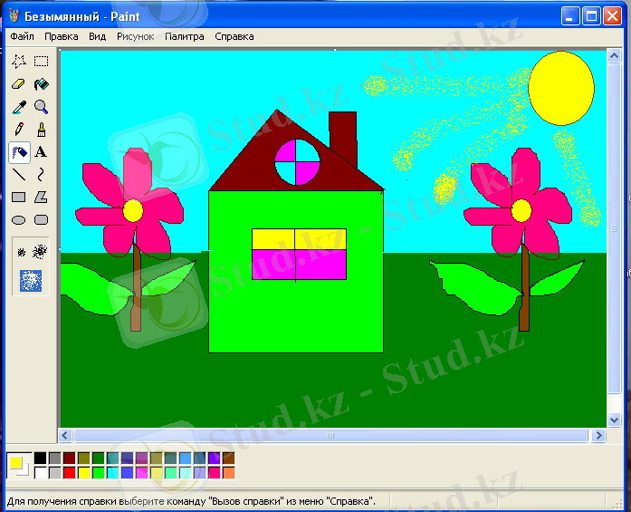Switch to the Pencil tool
Viewport: 631px width, 512px height.
point(19,130)
